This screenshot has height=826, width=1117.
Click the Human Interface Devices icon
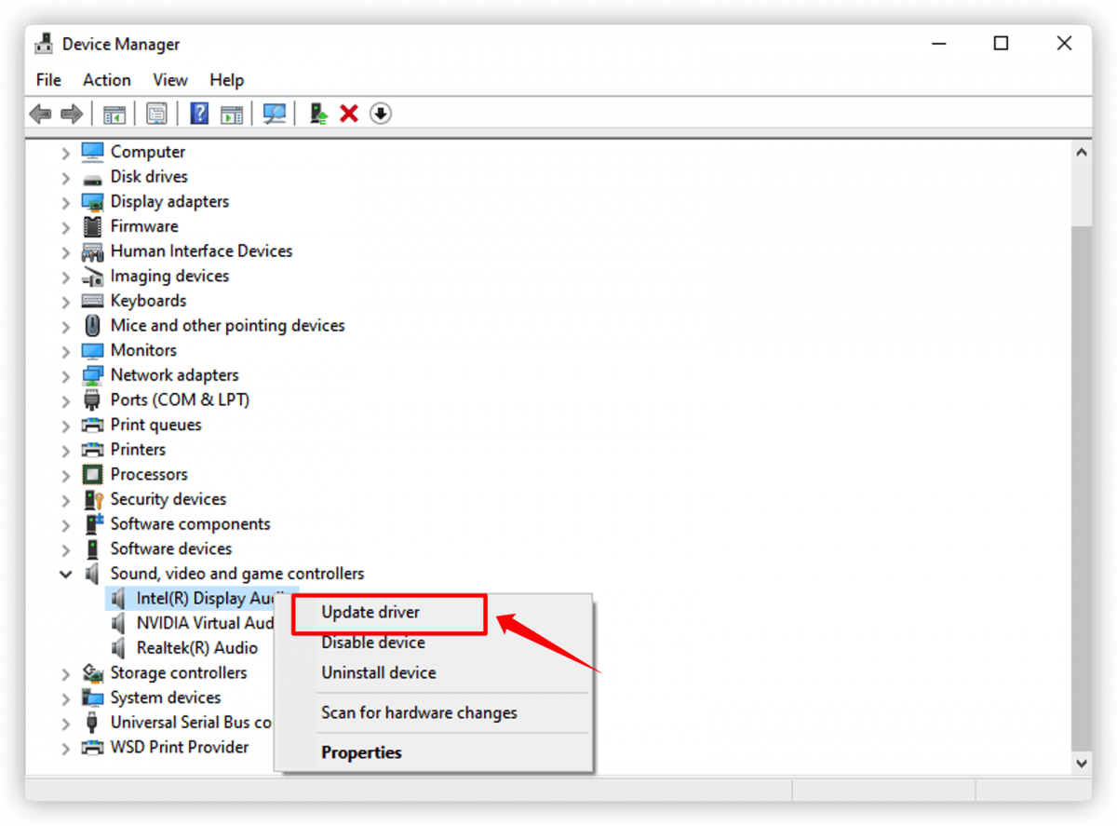(92, 251)
